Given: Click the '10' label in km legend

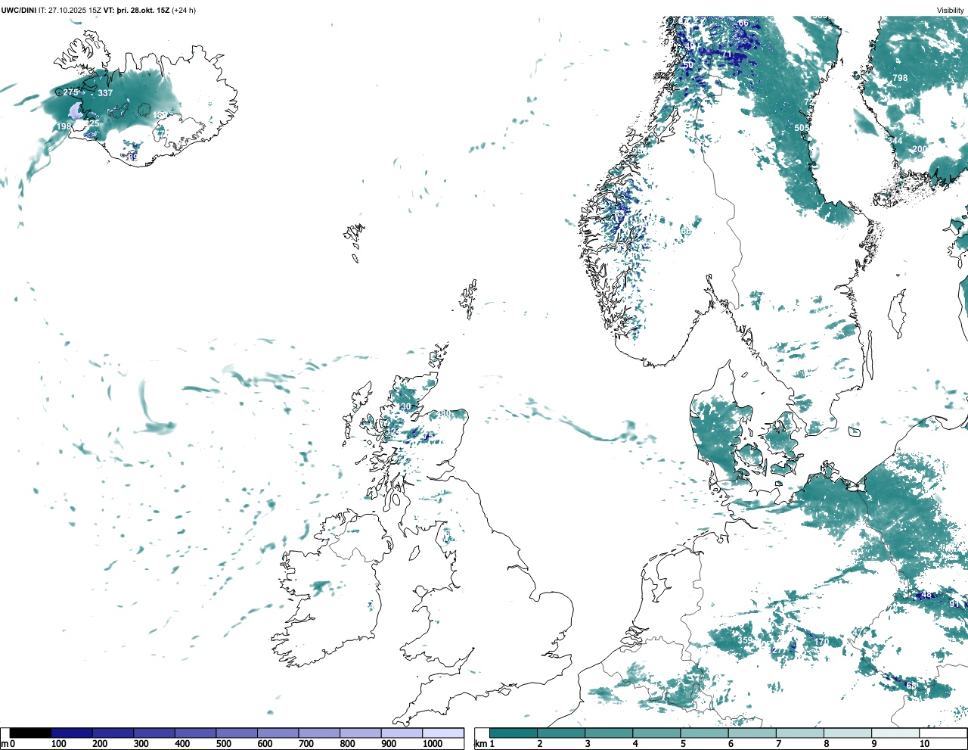Looking at the screenshot, I should pos(924,744).
